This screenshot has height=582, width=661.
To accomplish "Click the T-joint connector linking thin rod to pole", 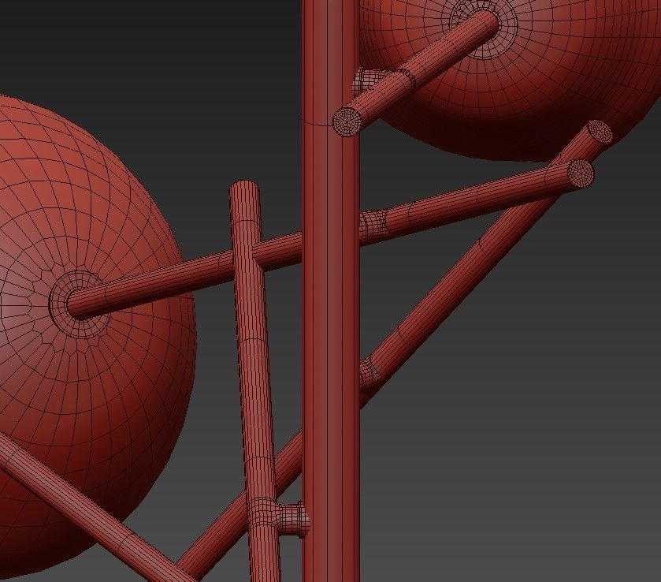I will [281, 517].
